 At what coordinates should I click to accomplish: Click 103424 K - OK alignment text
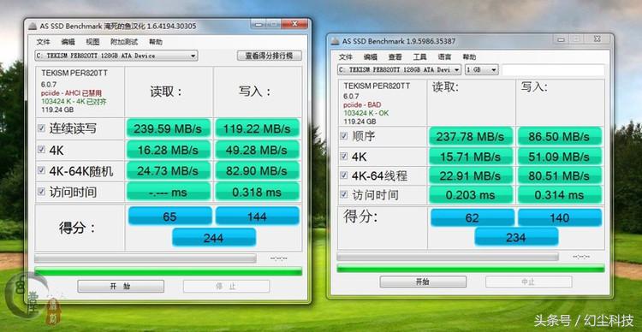[x=366, y=113]
